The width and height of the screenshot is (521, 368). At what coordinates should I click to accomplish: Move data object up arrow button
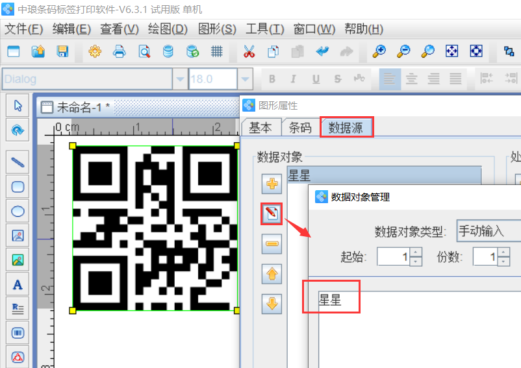point(272,274)
